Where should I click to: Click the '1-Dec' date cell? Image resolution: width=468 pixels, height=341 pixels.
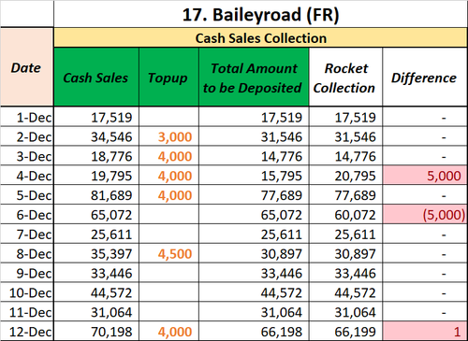(27, 117)
